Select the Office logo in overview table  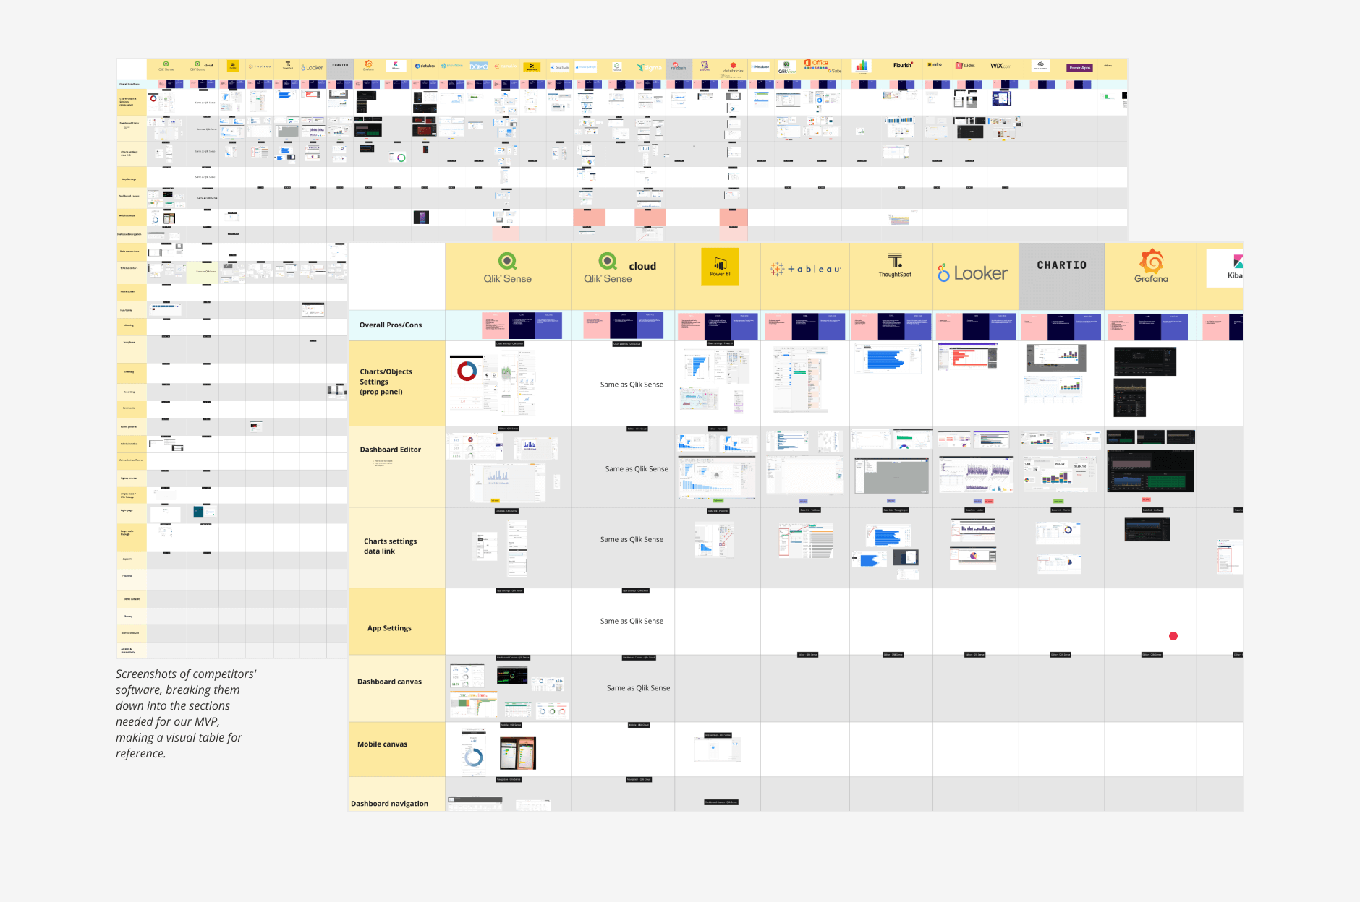coord(816,63)
